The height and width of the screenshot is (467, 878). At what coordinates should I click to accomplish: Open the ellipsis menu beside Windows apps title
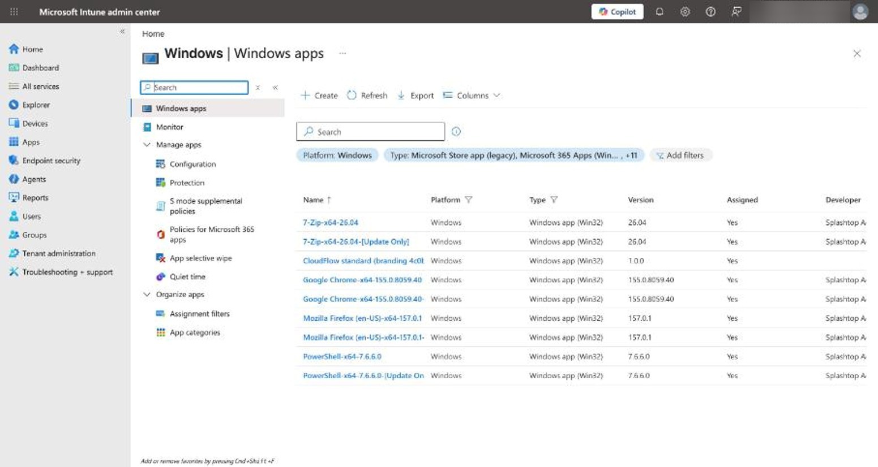pyautogui.click(x=342, y=54)
